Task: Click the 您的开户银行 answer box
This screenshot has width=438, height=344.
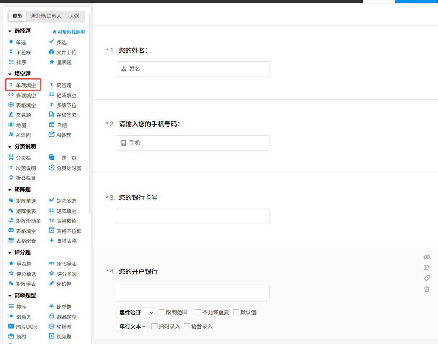Action: (193, 294)
